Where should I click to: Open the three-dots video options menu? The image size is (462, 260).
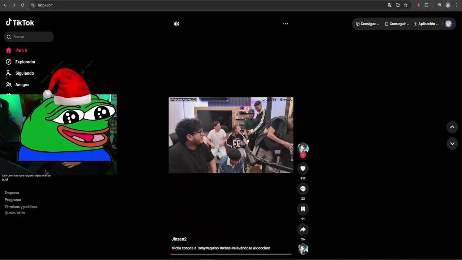[286, 24]
